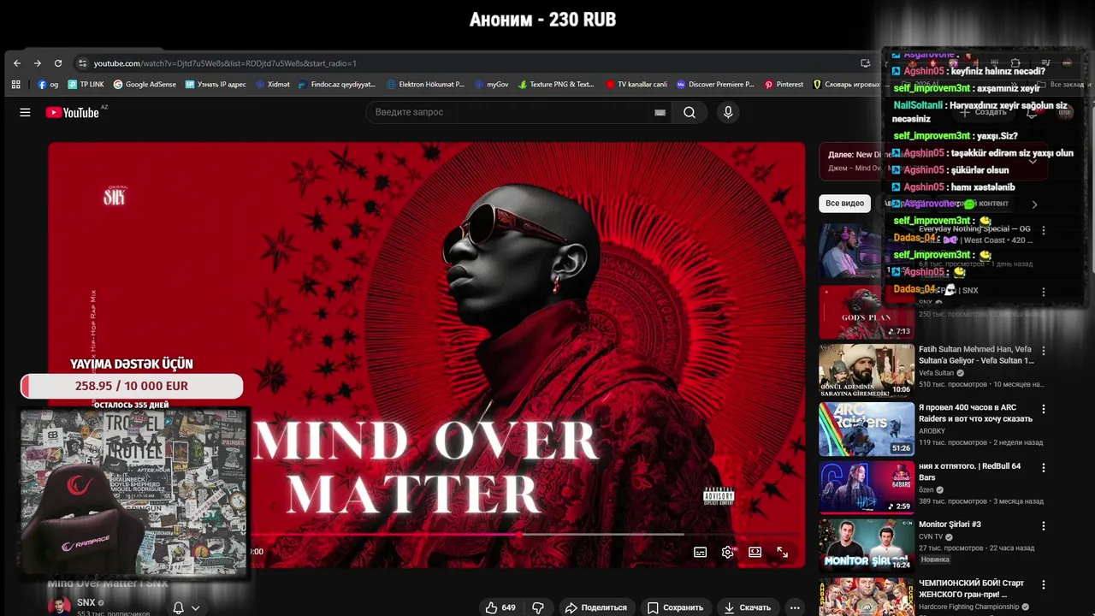Open the Monitor Şirləri #3 thumbnail
This screenshot has width=1095, height=616.
pos(867,545)
